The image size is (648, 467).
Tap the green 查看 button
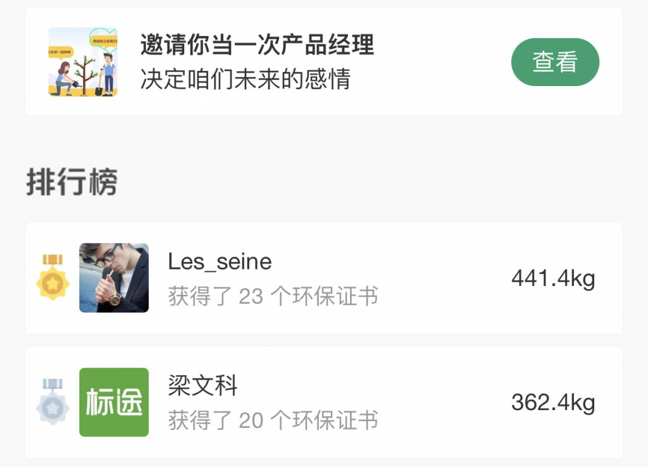555,62
